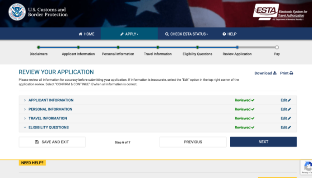Proceed with the NEXT button
This screenshot has height=179, width=312.
[x=263, y=142]
